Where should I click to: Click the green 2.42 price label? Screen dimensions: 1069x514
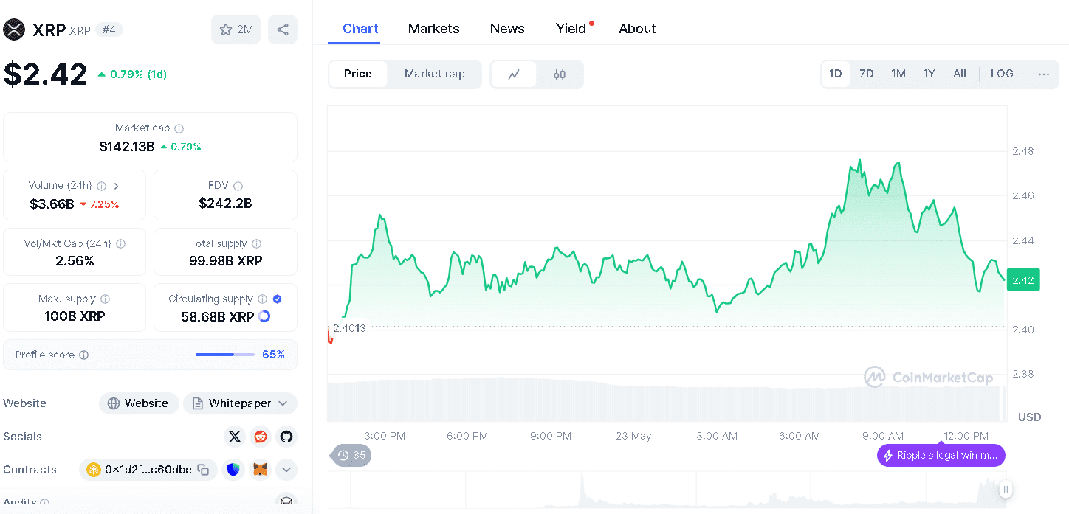[x=1023, y=280]
